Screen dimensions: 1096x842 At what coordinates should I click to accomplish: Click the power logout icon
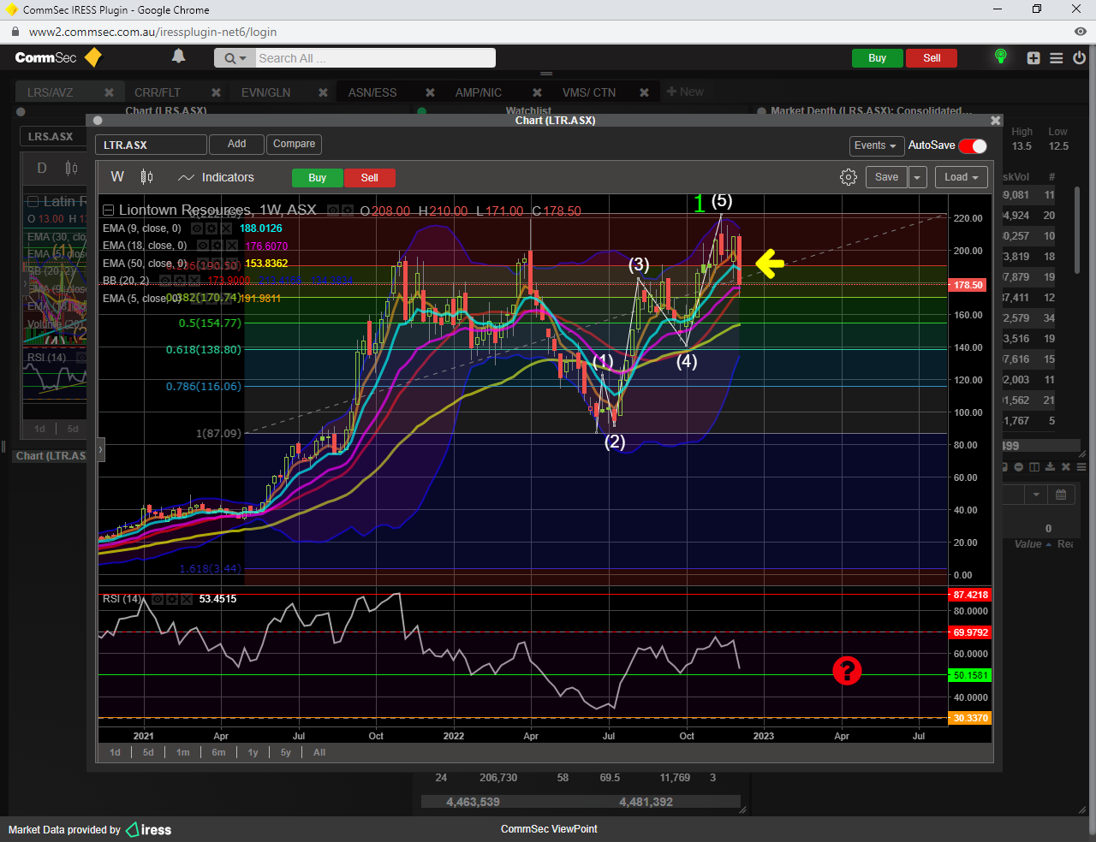[1079, 58]
